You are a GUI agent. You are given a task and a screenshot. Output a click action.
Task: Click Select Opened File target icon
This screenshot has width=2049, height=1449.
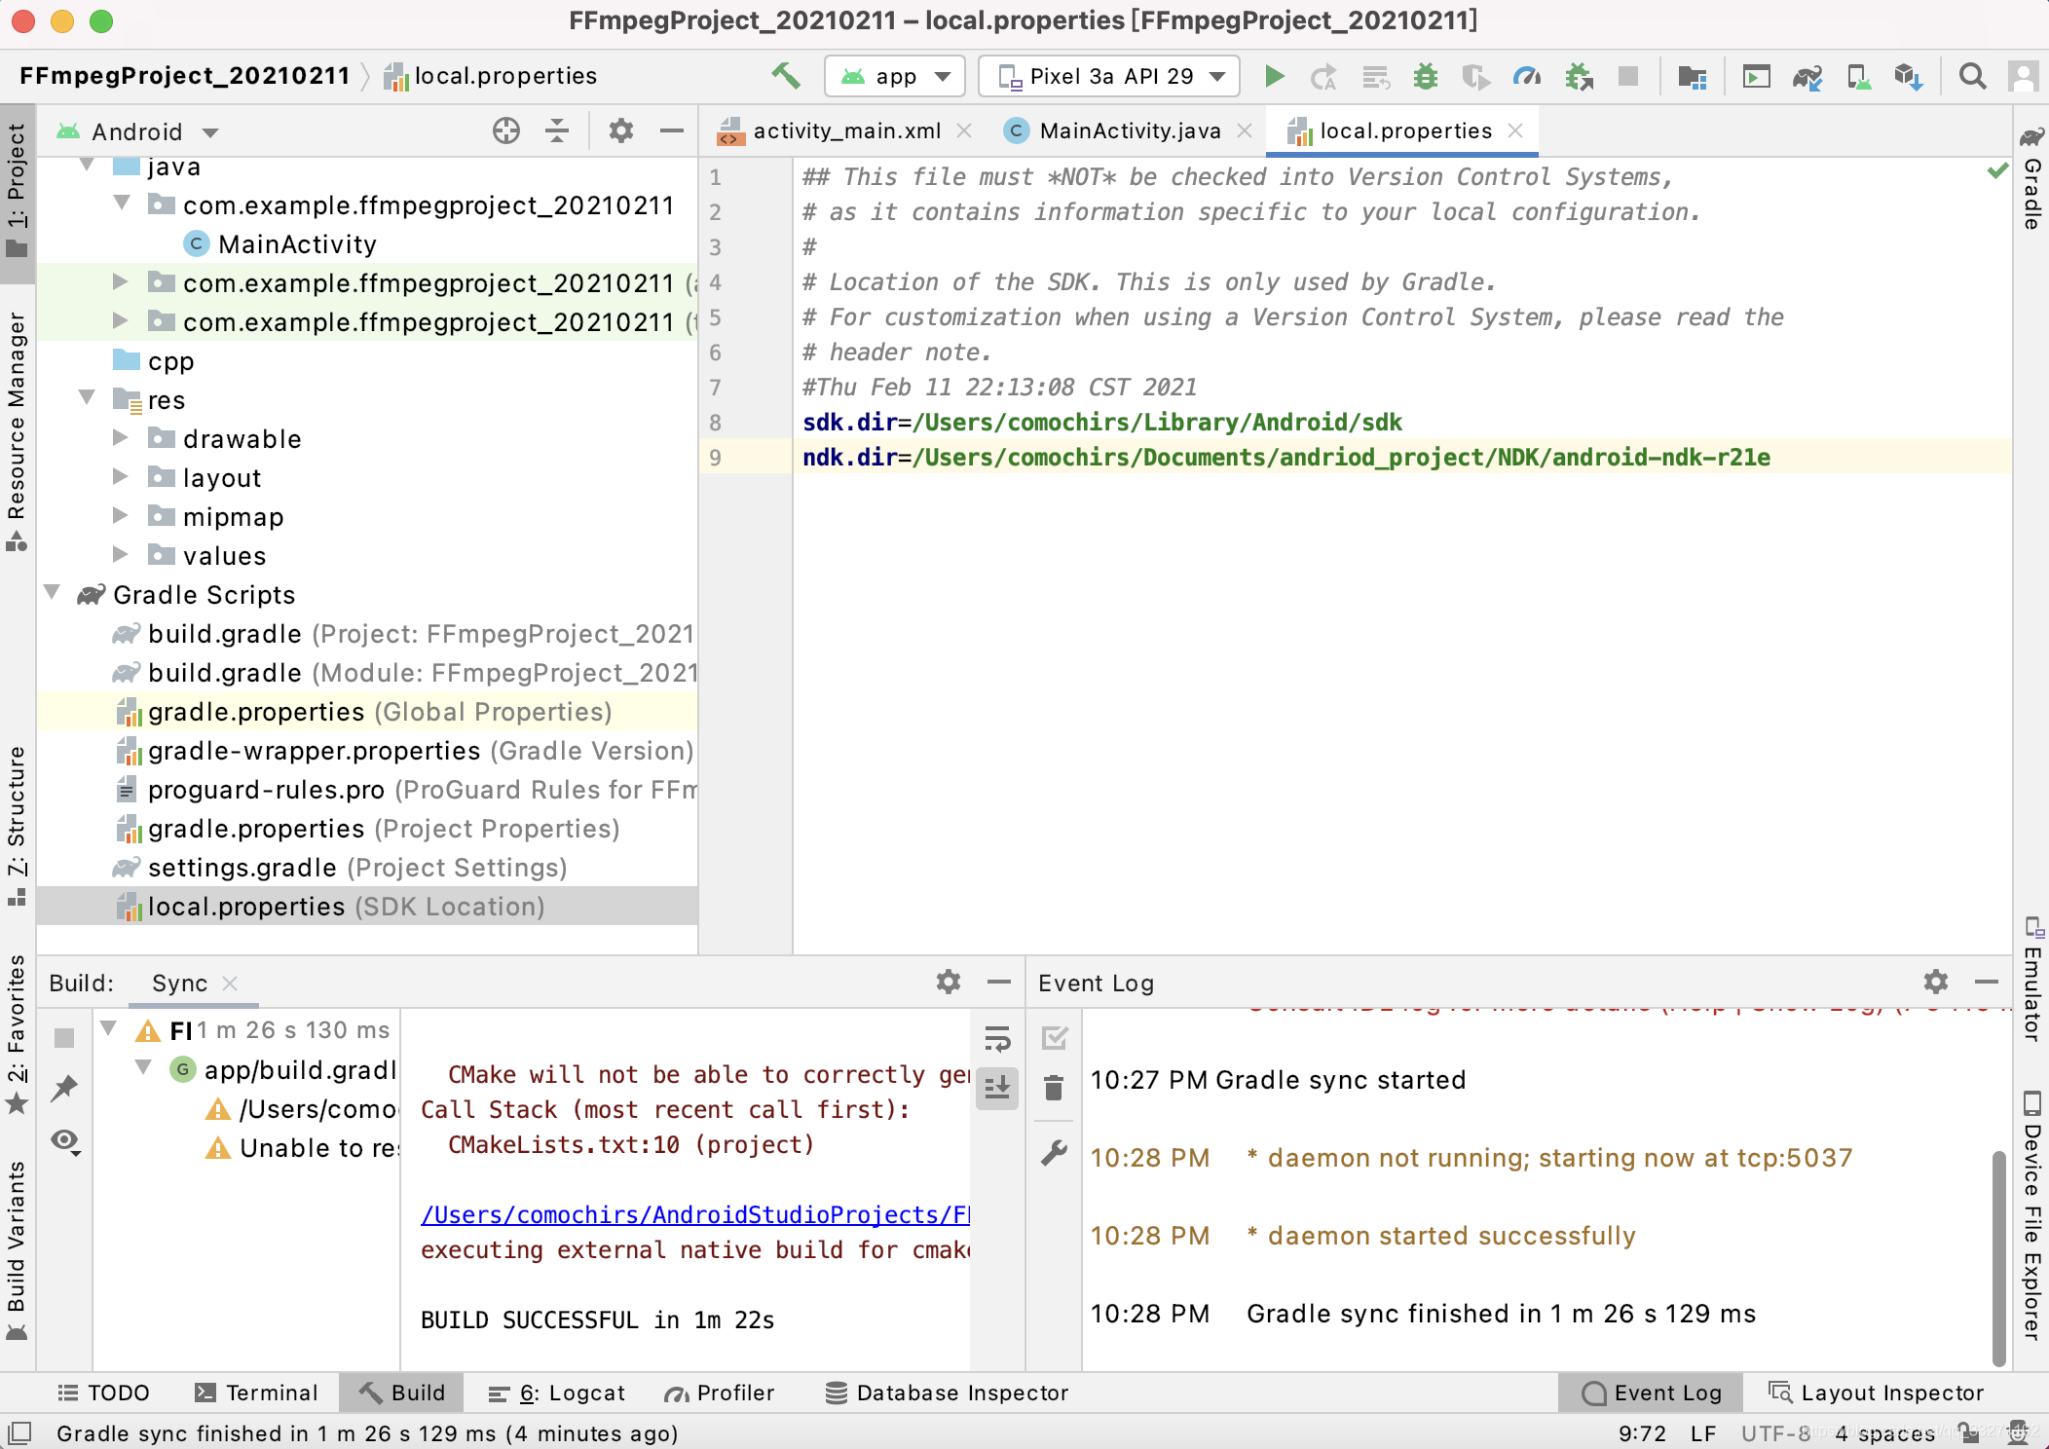click(x=506, y=130)
